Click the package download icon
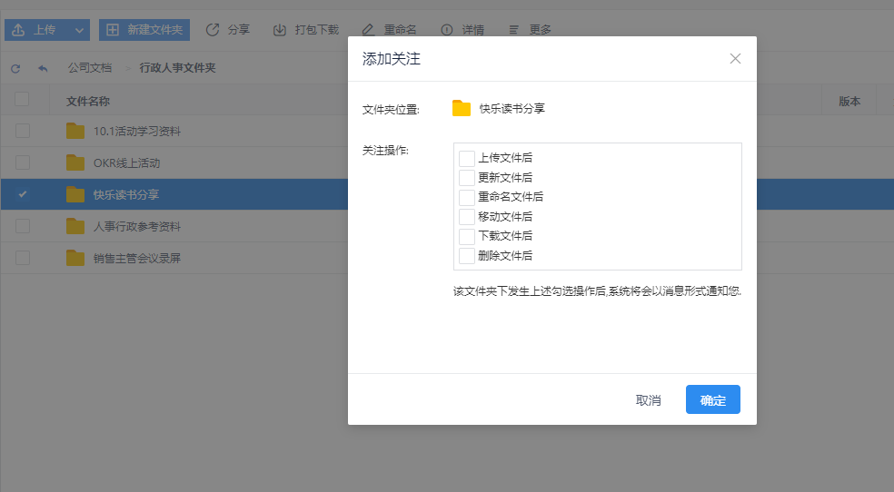Image resolution: width=894 pixels, height=492 pixels. click(x=280, y=30)
